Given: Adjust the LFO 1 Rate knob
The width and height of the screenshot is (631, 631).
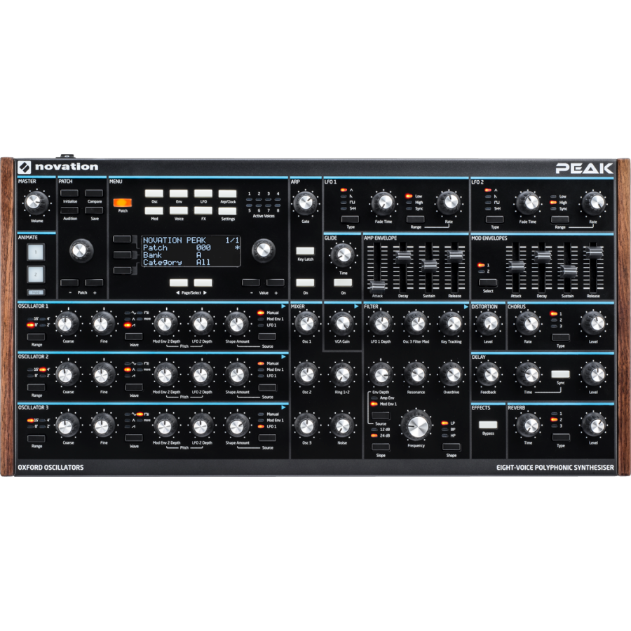Looking at the screenshot, I should coord(448,203).
